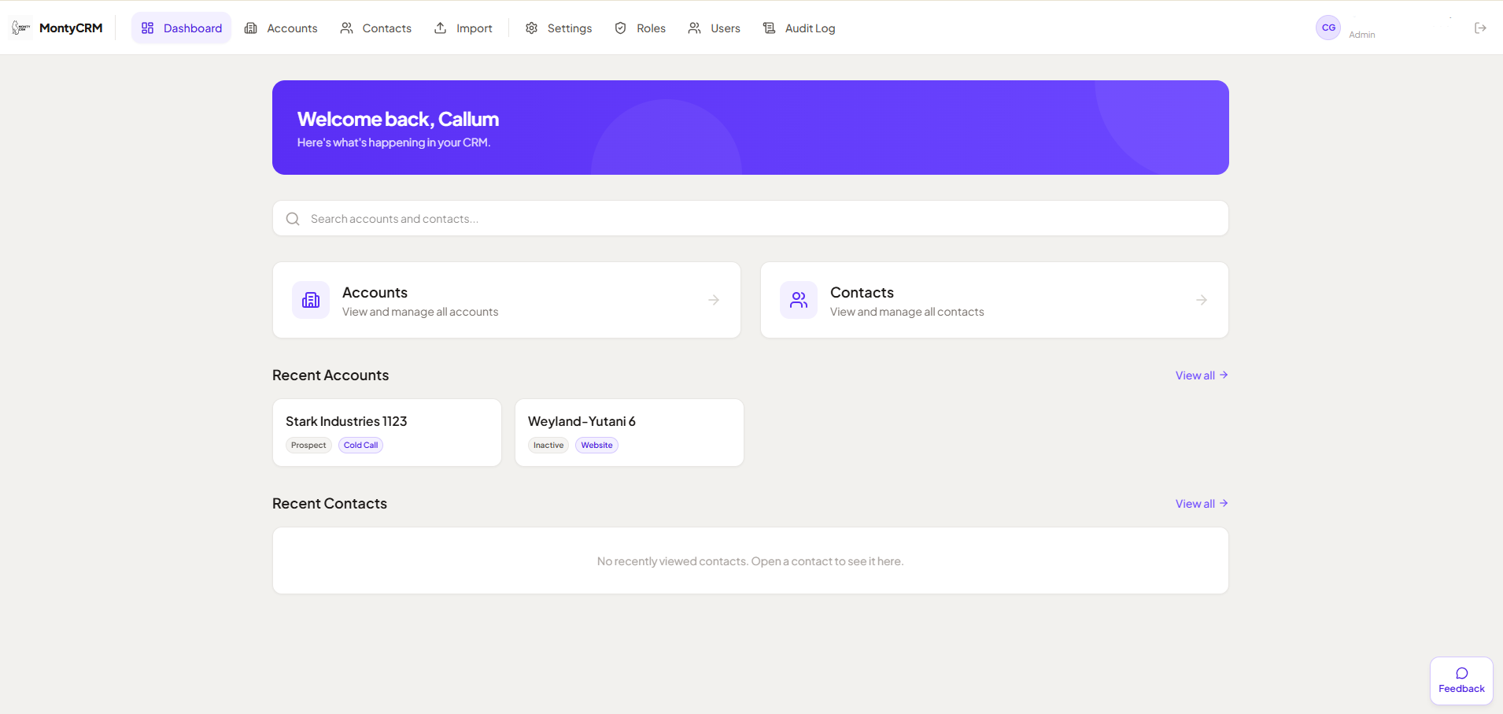1503x714 pixels.
Task: Open the Accounts menu item
Action: pos(281,28)
